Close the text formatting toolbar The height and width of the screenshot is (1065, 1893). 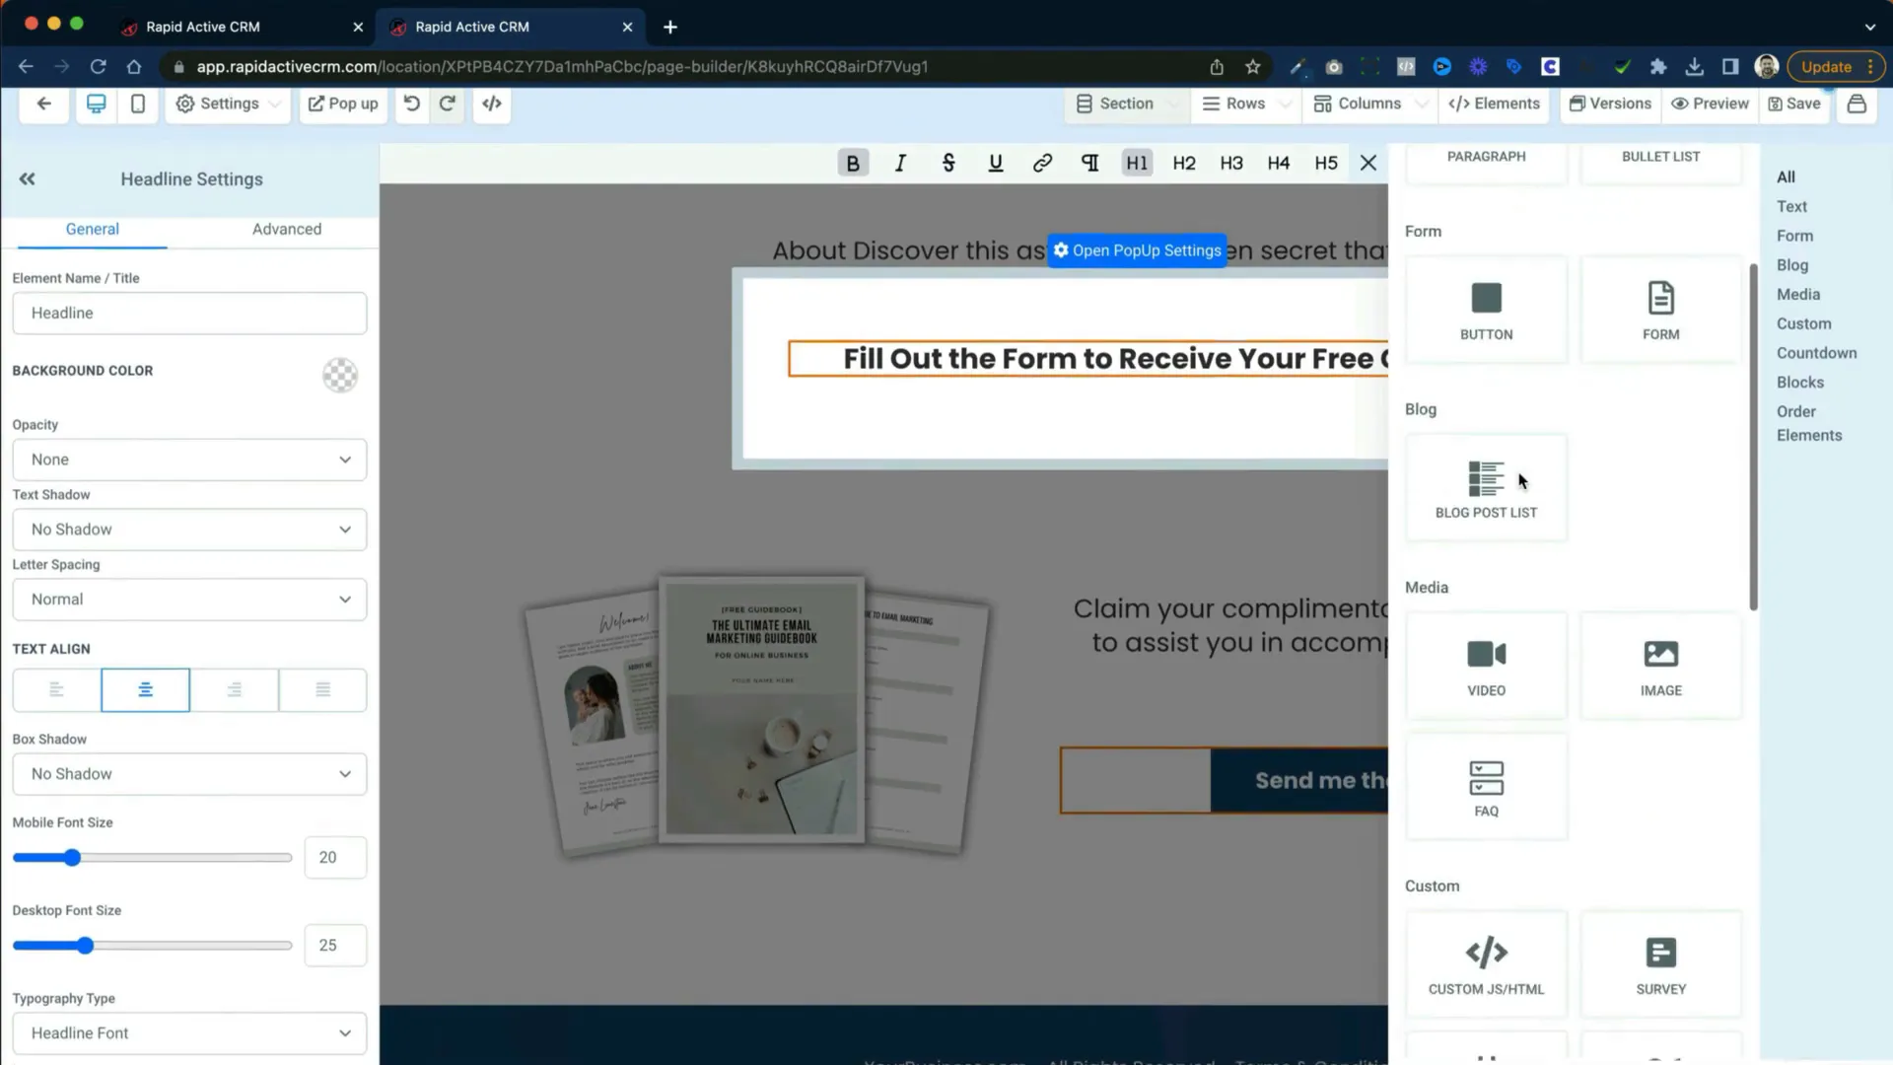coord(1368,163)
